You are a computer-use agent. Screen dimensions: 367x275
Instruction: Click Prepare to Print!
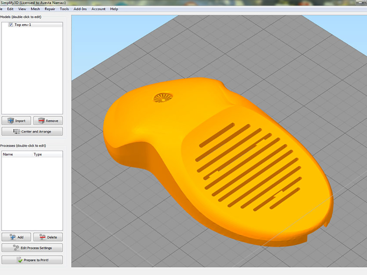[x=32, y=260]
